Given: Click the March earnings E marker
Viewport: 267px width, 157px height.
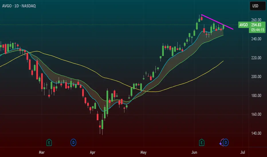Looking at the screenshot, I should click(x=49, y=142).
